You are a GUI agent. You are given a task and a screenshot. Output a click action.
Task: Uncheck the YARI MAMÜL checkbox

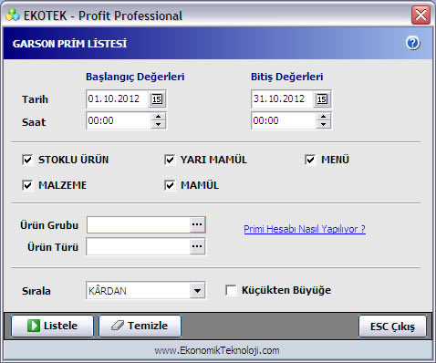(170, 160)
